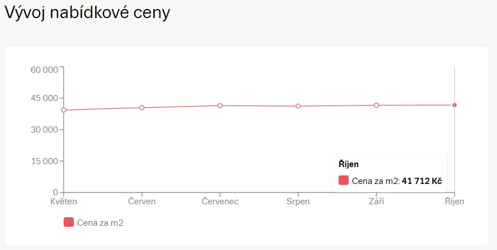This screenshot has width=497, height=250.
Task: Select the Červenec label on the x-axis
Action: 220,201
